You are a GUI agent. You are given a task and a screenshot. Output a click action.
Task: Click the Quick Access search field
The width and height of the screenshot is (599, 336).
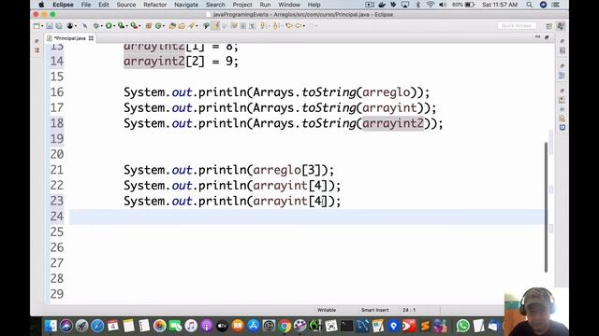[517, 25]
